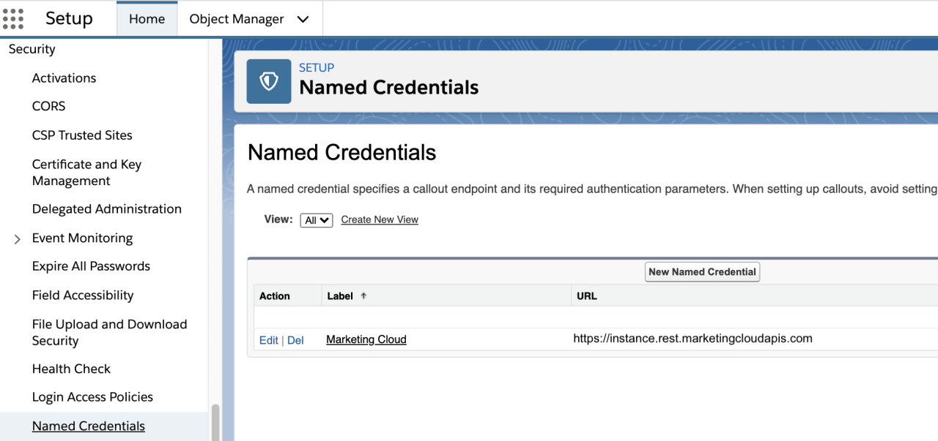This screenshot has height=441, width=938.
Task: Open Health Check in sidebar
Action: 71,369
